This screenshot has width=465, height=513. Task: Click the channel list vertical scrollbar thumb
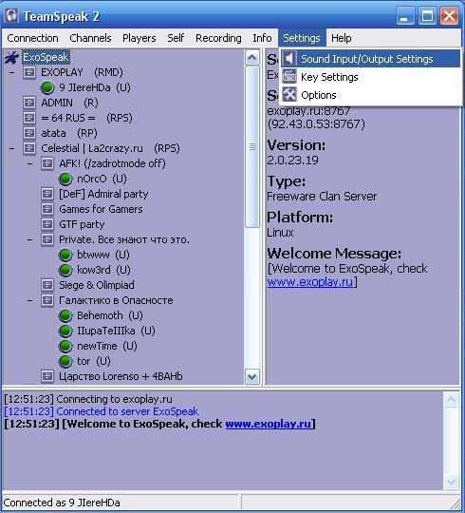[252, 147]
